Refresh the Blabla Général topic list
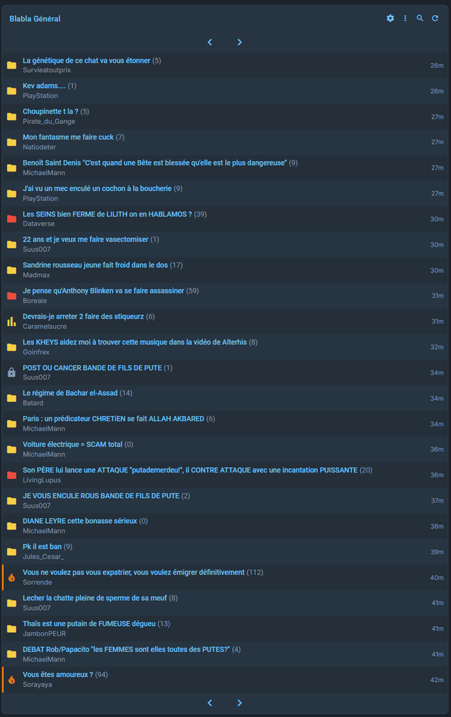451x717 pixels. [x=435, y=18]
